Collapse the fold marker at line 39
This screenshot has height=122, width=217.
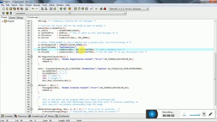tap(31, 57)
